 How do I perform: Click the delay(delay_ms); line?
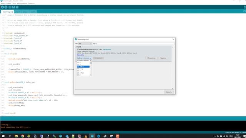pyautogui.click(x=17, y=105)
